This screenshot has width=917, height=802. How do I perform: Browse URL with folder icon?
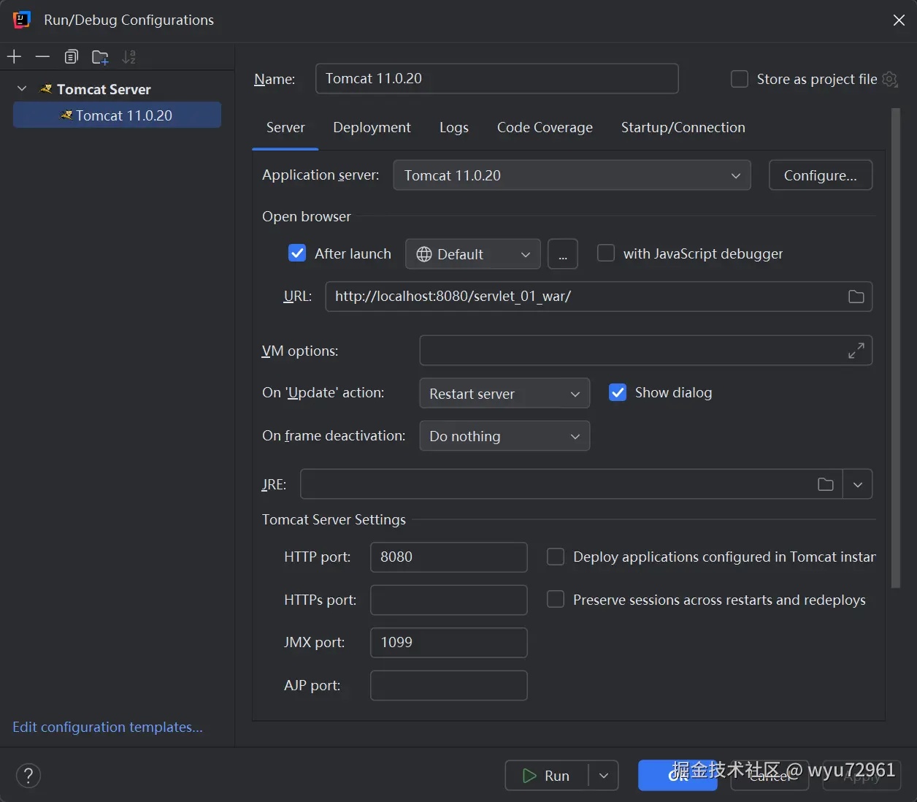tap(856, 297)
